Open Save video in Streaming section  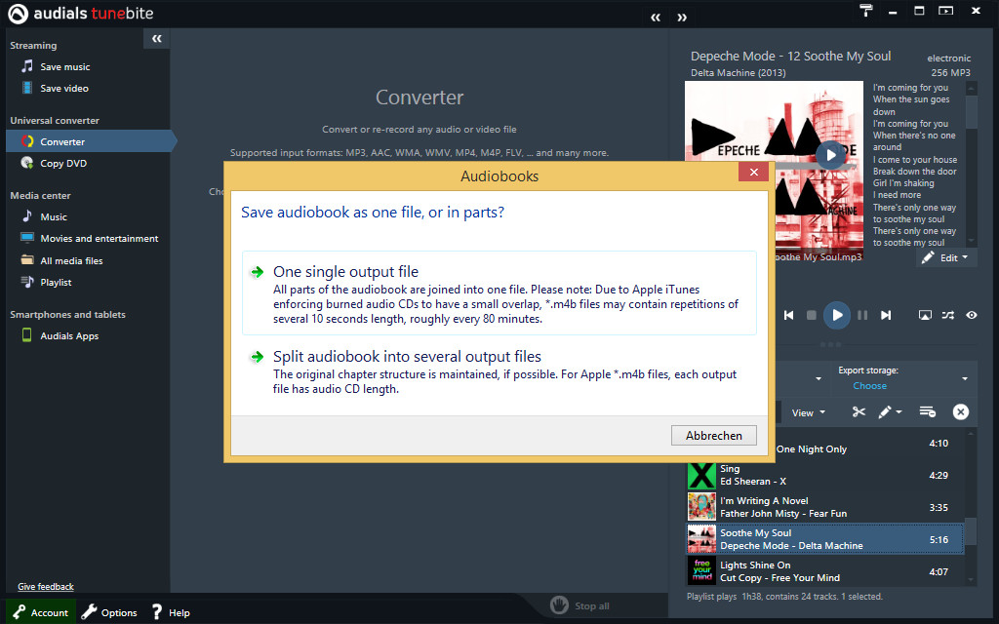pyautogui.click(x=63, y=89)
